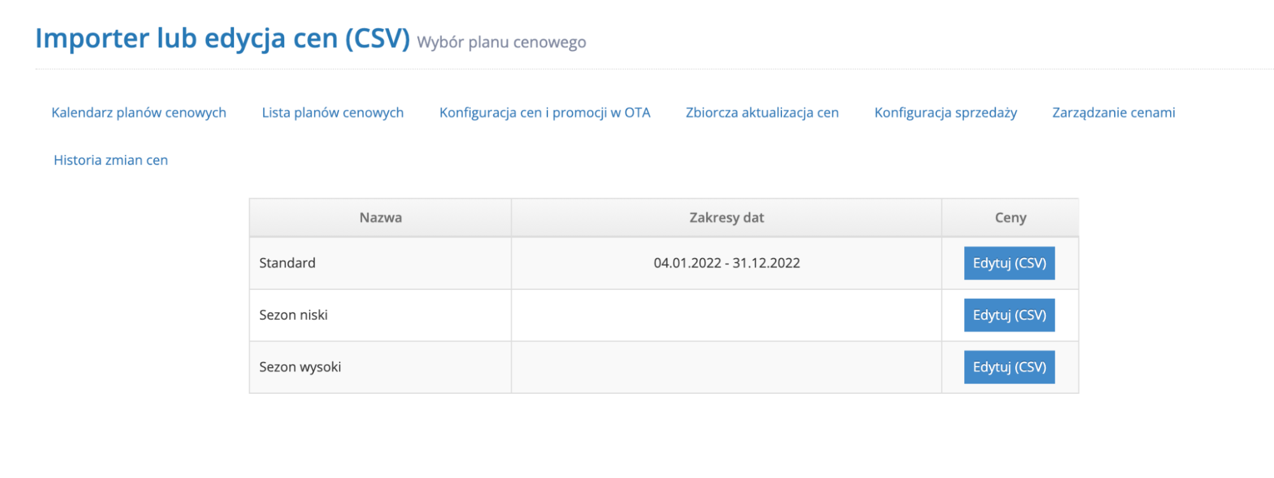This screenshot has width=1274, height=478.
Task: Edit CSV prices for Sezon niski
Action: pyautogui.click(x=1009, y=315)
